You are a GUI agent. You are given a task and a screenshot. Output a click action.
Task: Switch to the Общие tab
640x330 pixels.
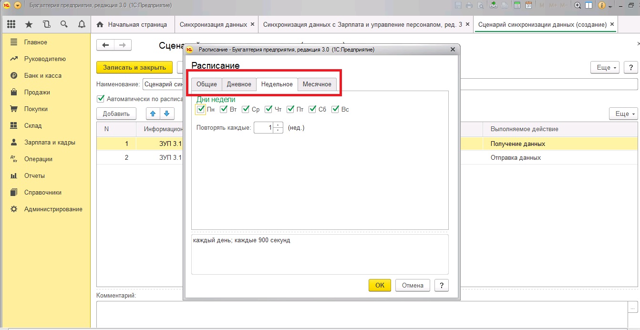[x=206, y=84]
